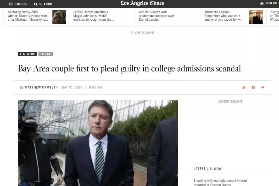Viewport: 279px width, 186px height.
Task: Click the Kentucky Derby horse thumbnail
Action: point(59,17)
